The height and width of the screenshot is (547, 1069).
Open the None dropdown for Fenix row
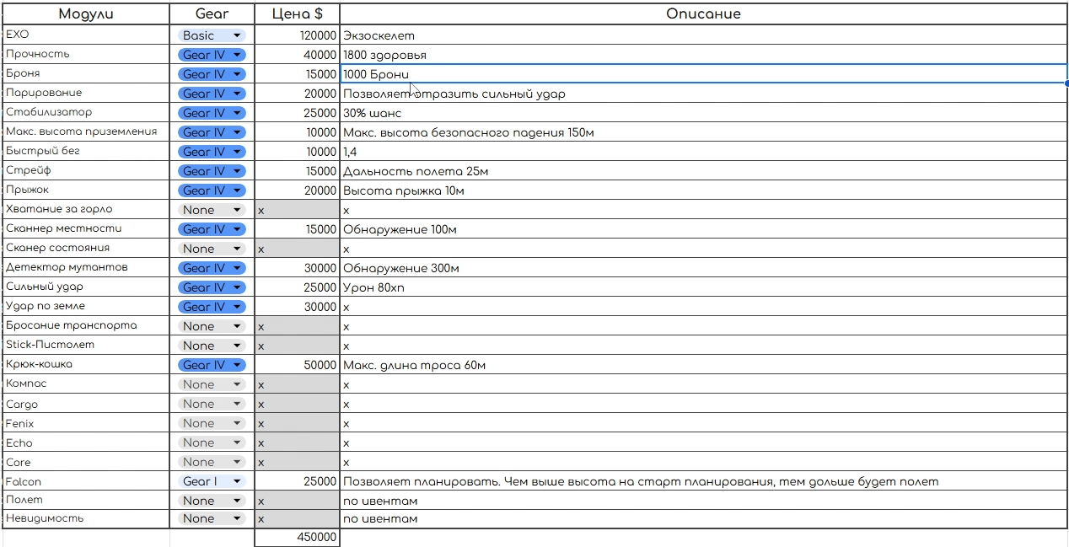click(x=212, y=423)
